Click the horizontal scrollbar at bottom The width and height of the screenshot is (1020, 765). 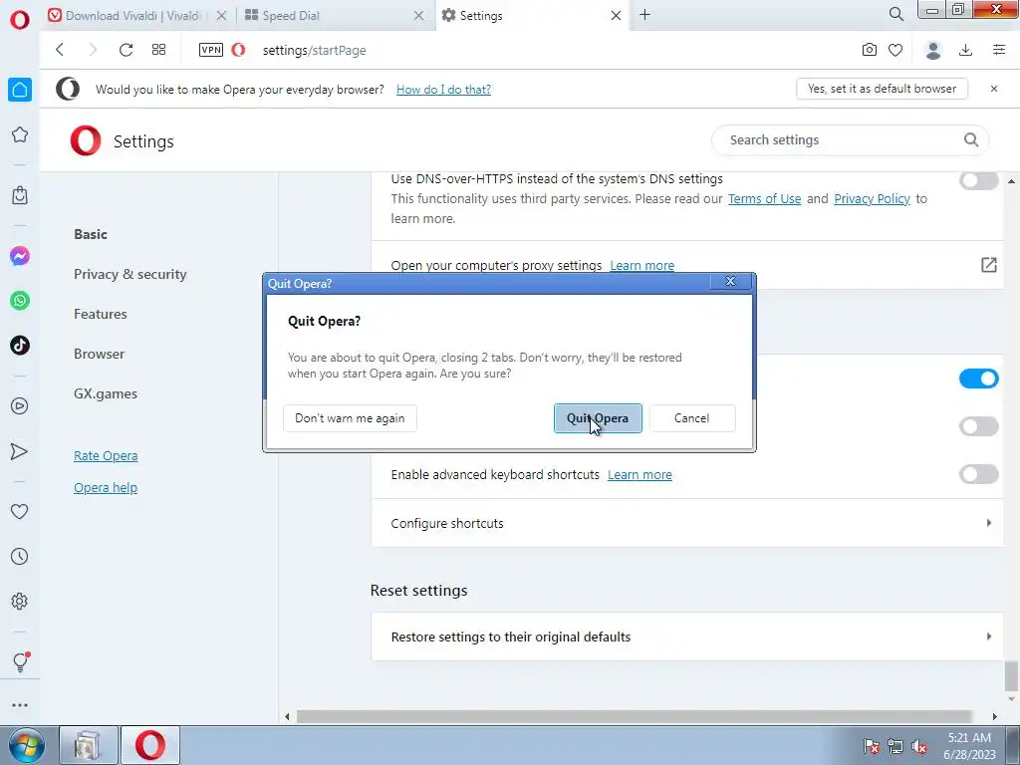tap(635, 716)
